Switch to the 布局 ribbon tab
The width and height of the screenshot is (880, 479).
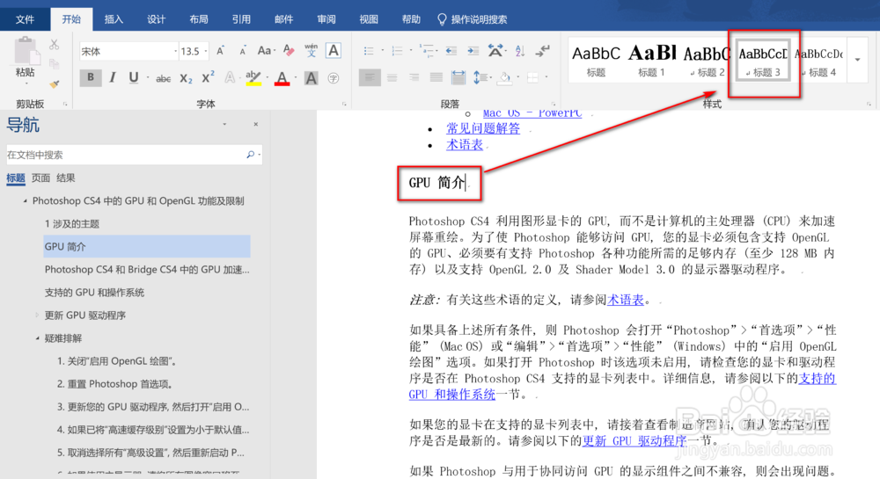click(199, 19)
